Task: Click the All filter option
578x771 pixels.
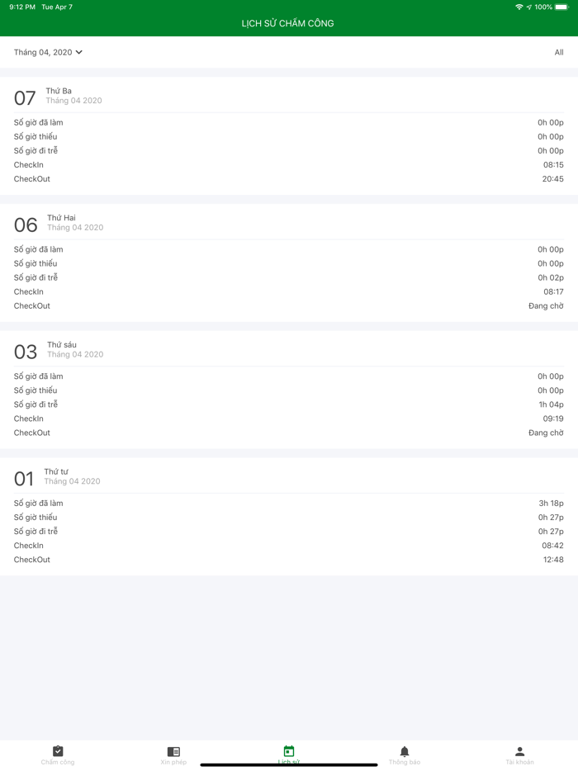Action: coord(558,51)
